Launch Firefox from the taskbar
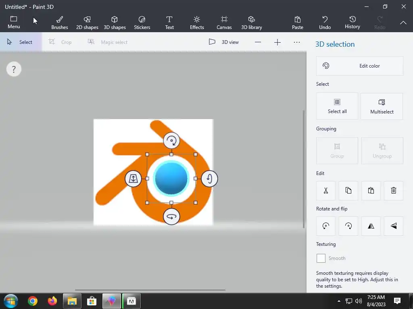Viewport: 413px width, 309px height. point(52,301)
